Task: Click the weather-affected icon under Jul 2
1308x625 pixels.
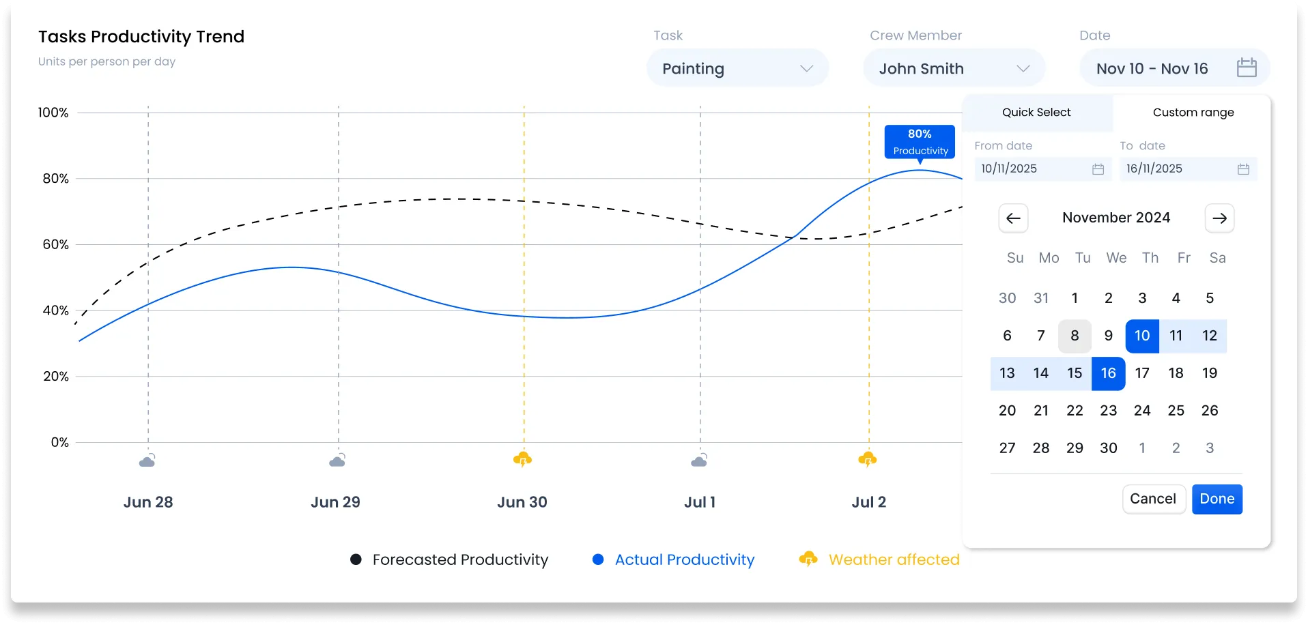Action: click(x=868, y=460)
